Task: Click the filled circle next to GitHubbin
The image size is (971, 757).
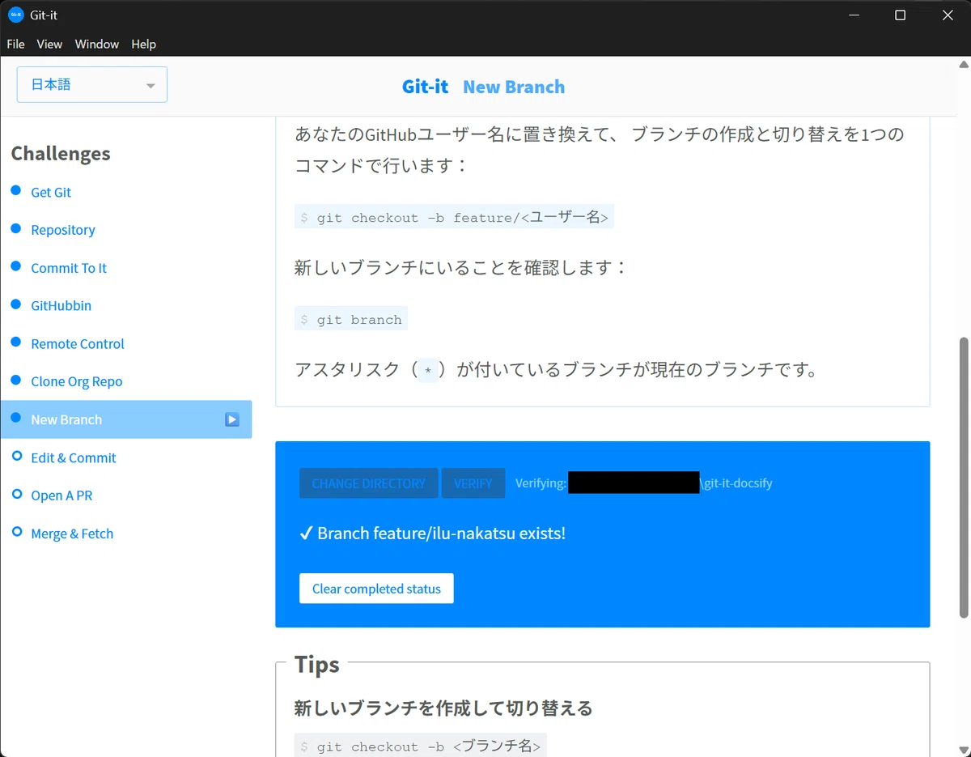Action: (16, 304)
